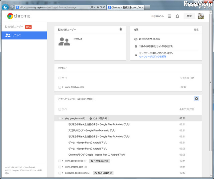The height and width of the screenshot is (179, 214).
Task: Open the notifications bell icon
Action: click(x=177, y=16)
